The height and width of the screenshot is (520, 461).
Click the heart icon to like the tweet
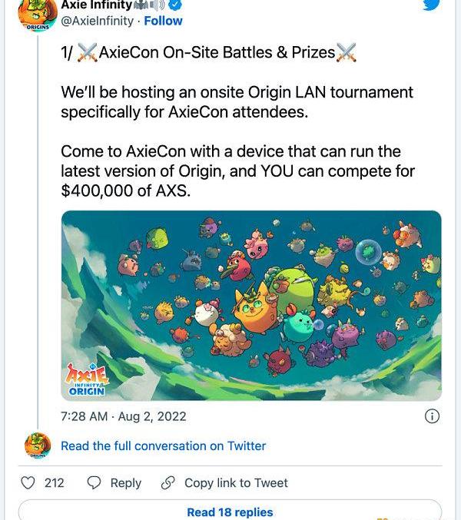(28, 483)
